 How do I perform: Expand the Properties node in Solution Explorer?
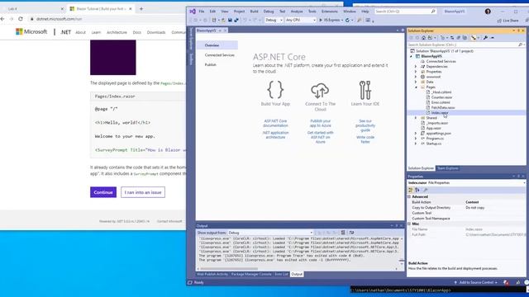(x=416, y=72)
